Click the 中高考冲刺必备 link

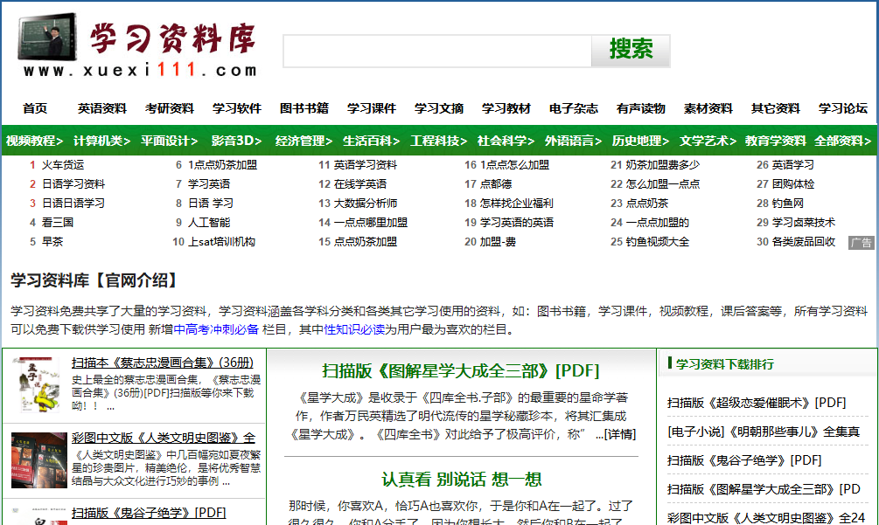(x=216, y=329)
